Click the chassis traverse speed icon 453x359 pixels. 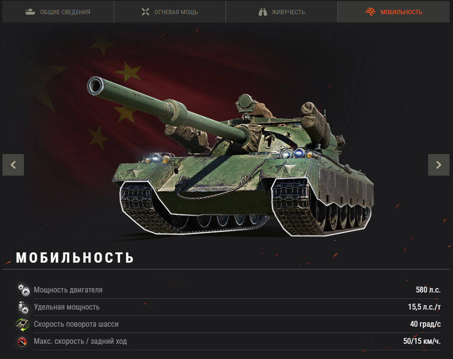click(x=22, y=324)
